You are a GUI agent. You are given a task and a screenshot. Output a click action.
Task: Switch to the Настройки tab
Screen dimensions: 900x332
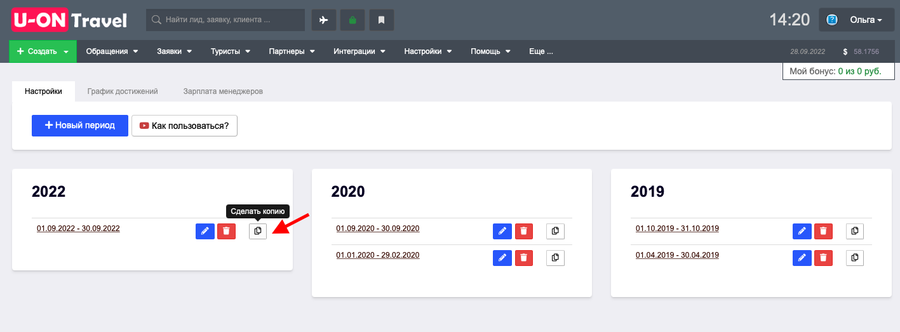(44, 91)
